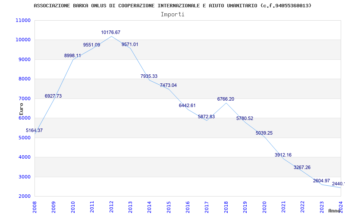
Task: Click y-axis tick 8000
Action: point(24,79)
